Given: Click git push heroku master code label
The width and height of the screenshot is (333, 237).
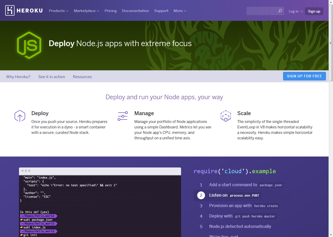Looking at the screenshot, I should pyautogui.click(x=255, y=216).
